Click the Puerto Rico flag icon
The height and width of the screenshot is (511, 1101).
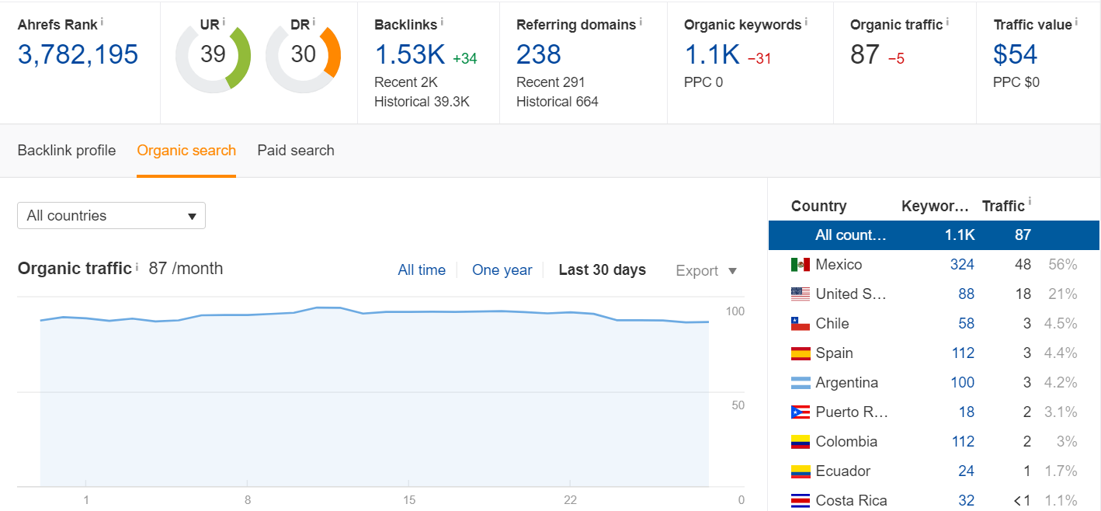click(x=801, y=412)
